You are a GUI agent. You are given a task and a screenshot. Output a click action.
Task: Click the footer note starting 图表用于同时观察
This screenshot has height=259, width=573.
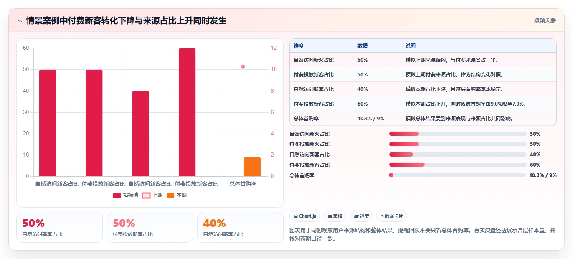(x=423, y=234)
